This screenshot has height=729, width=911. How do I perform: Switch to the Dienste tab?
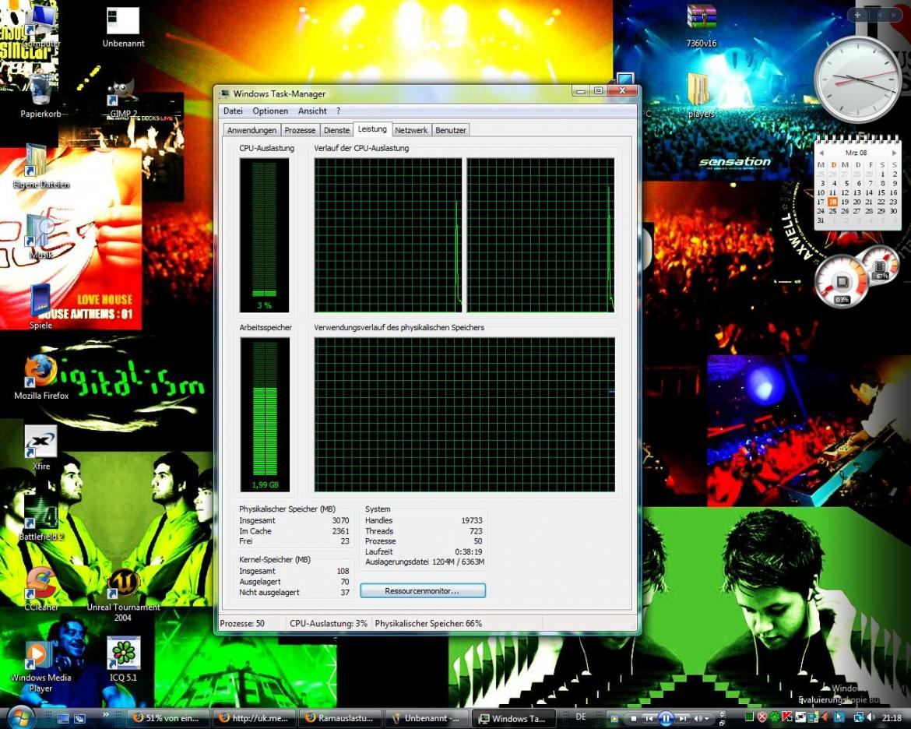pyautogui.click(x=336, y=130)
